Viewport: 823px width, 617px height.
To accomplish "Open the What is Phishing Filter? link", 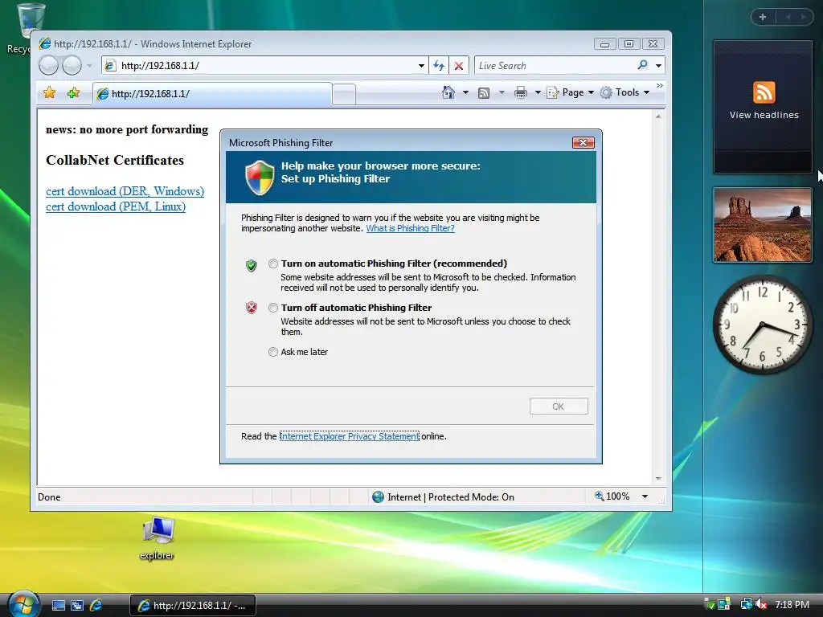I will [410, 228].
